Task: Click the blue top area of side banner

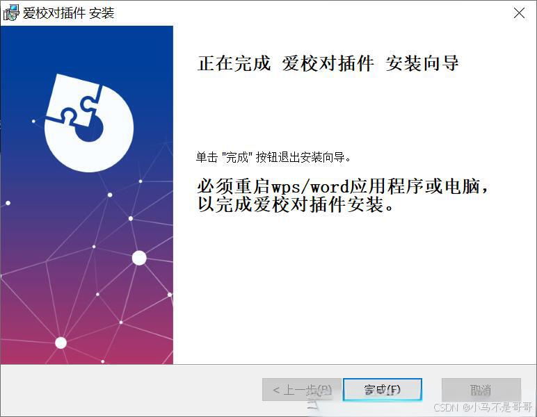Action: (87, 48)
